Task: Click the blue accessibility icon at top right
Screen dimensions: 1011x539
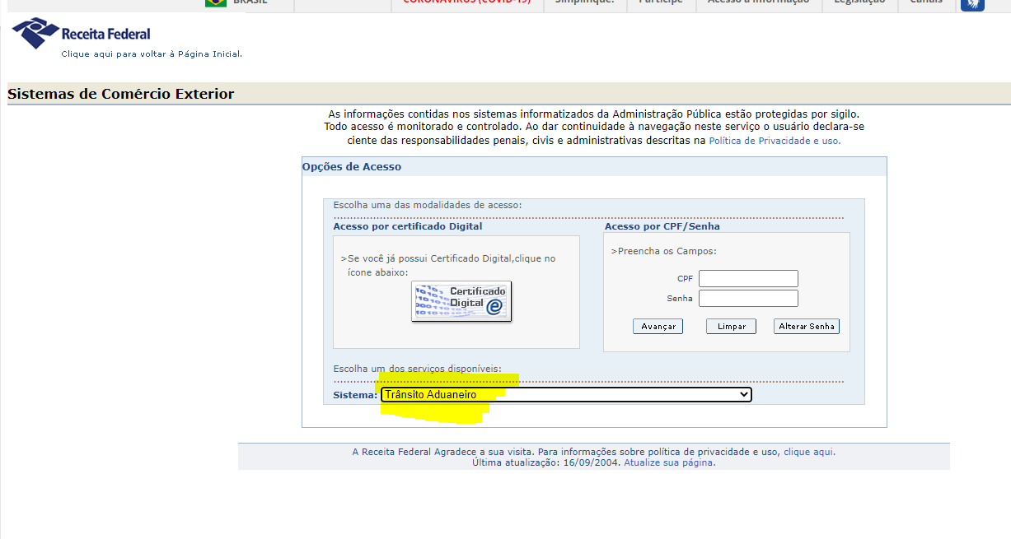Action: 972,3
